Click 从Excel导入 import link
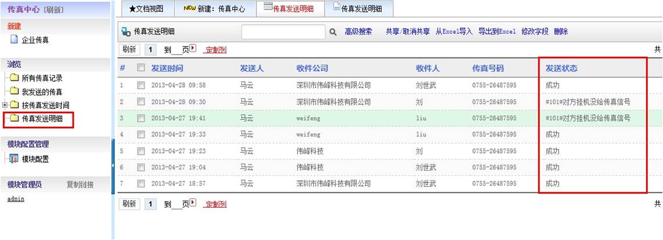 [454, 32]
